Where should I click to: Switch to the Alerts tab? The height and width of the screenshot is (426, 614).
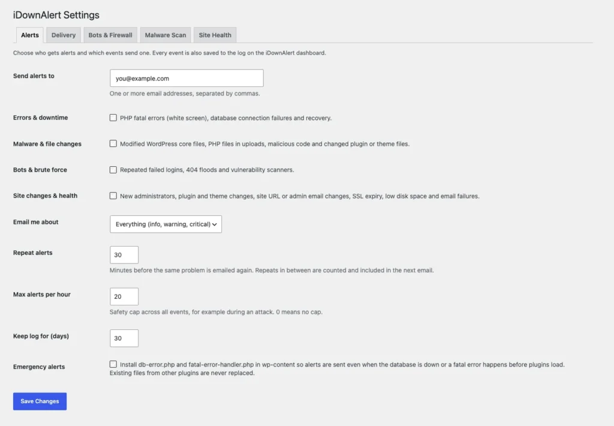30,35
